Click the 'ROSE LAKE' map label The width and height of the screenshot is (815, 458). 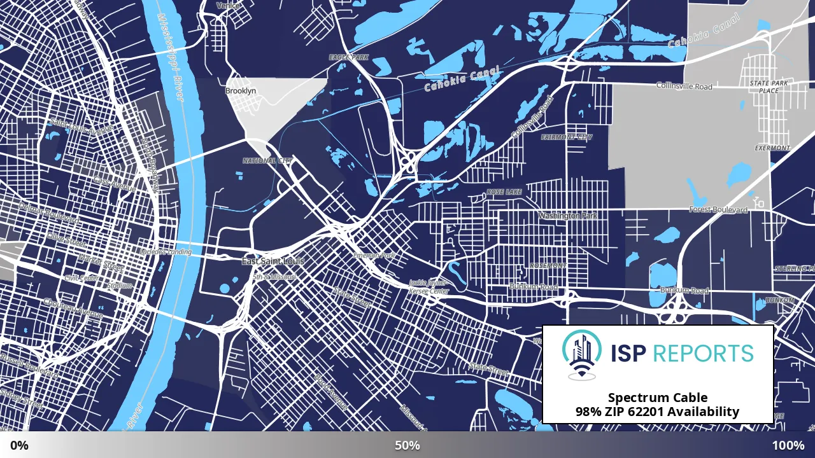(504, 191)
